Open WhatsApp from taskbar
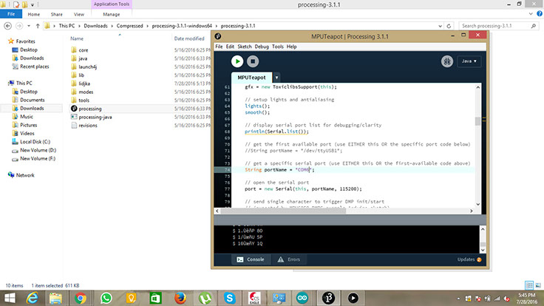544x306 pixels. click(x=106, y=298)
